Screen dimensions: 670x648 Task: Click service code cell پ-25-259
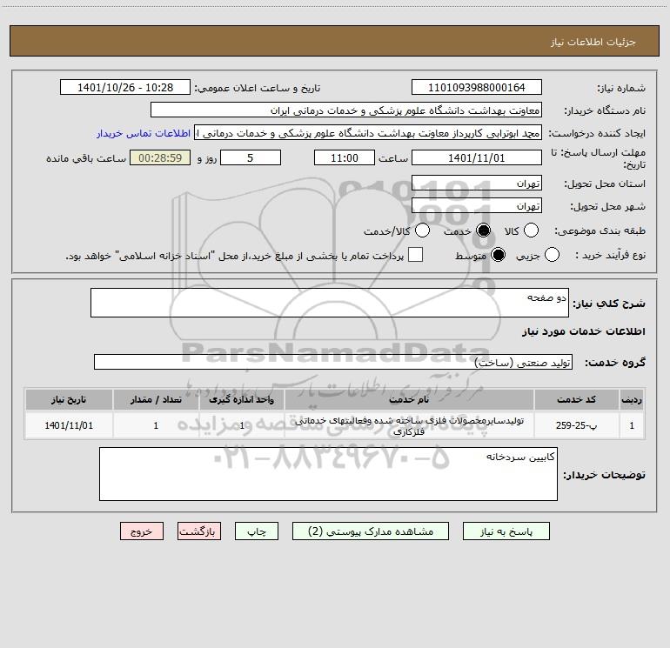[x=576, y=425]
